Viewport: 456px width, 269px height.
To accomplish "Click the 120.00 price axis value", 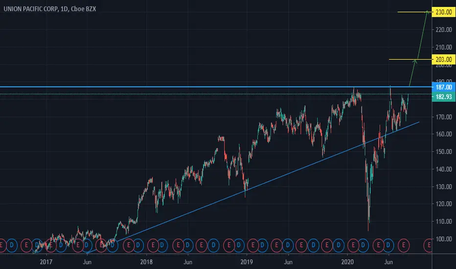I will point(443,204).
